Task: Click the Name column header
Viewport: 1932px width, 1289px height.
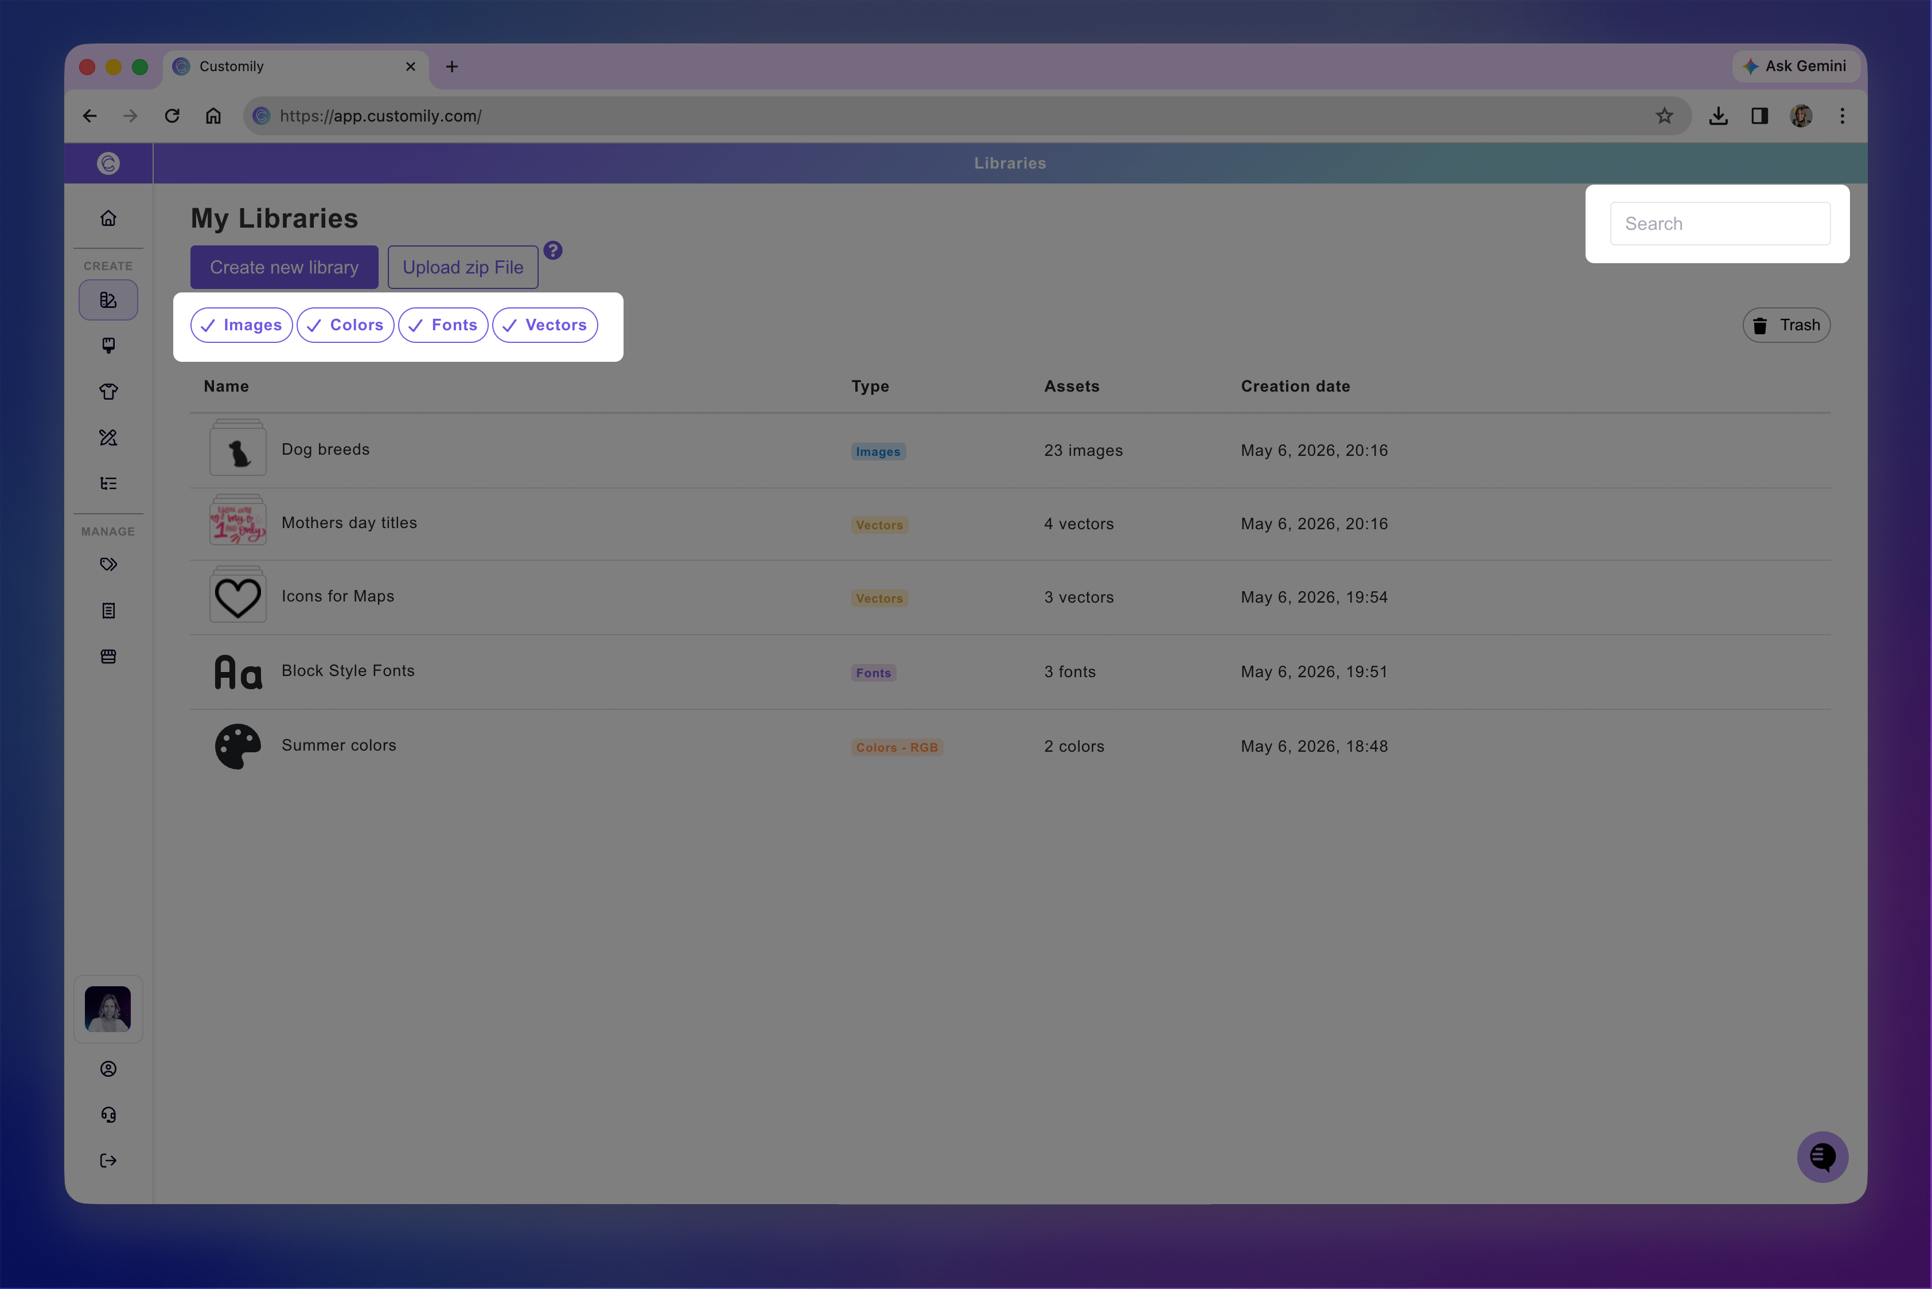Action: click(226, 386)
